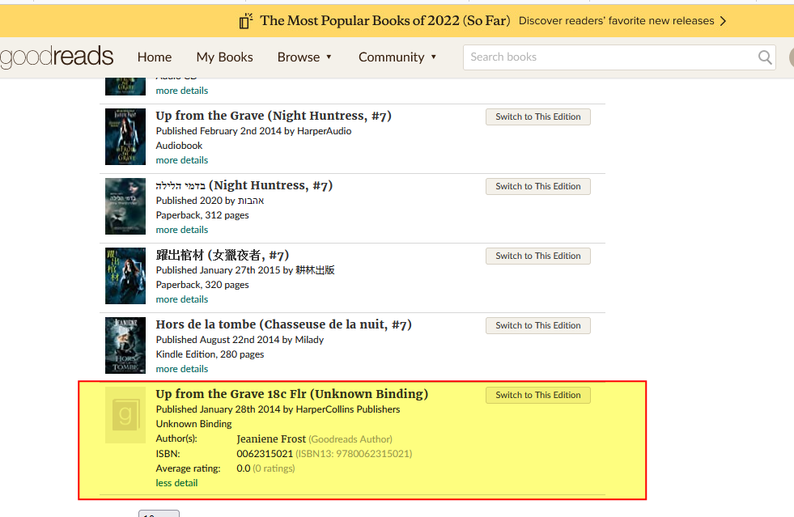Expand more details for Chinese paperback edition

[x=182, y=299]
